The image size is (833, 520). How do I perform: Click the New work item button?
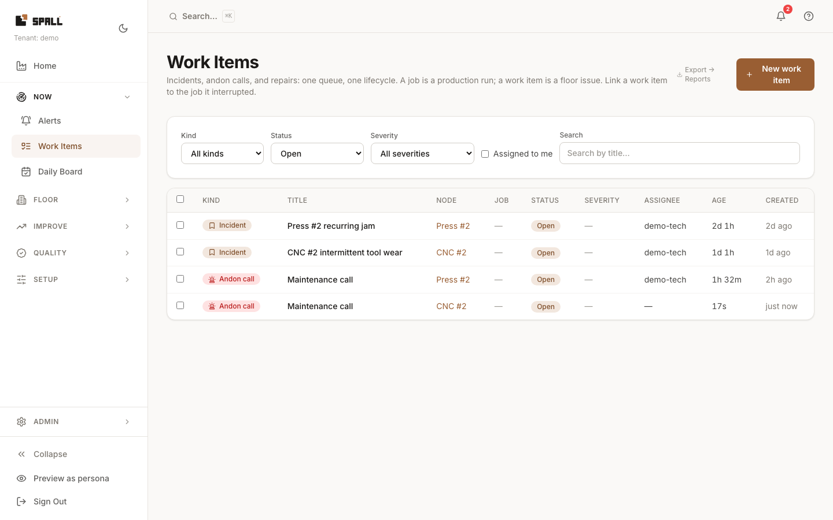coord(775,75)
